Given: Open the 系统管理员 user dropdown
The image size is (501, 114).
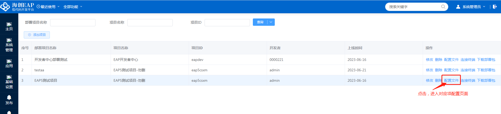Looking at the screenshot, I should tap(471, 7).
